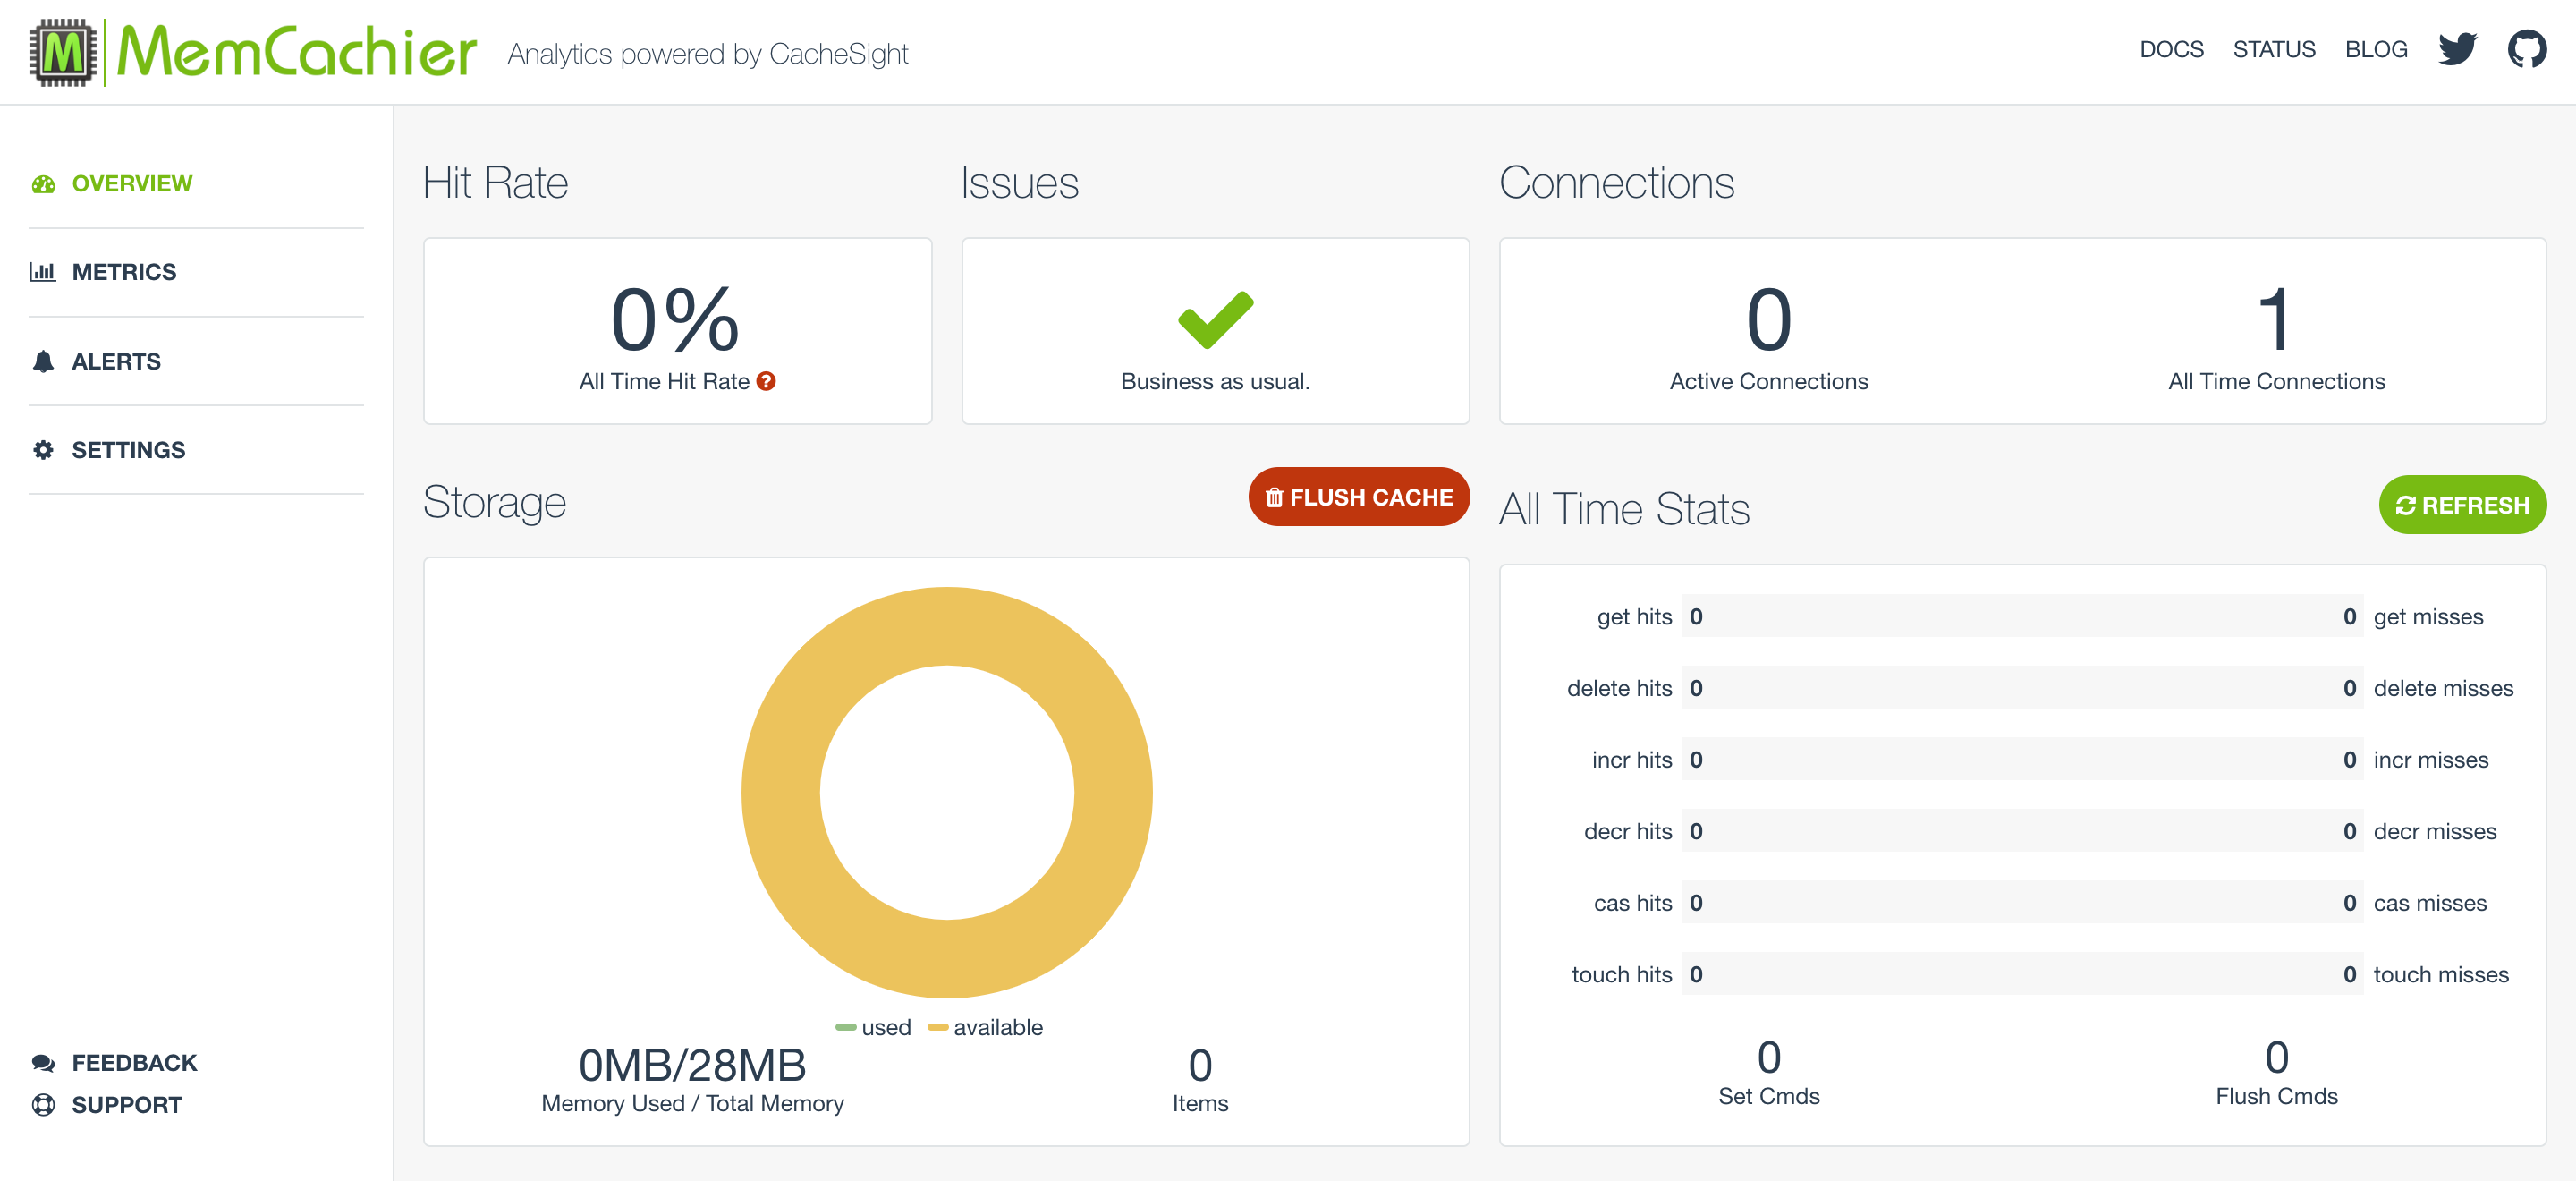This screenshot has width=2576, height=1181.
Task: Open the GitHub octocat icon link
Action: (x=2527, y=49)
